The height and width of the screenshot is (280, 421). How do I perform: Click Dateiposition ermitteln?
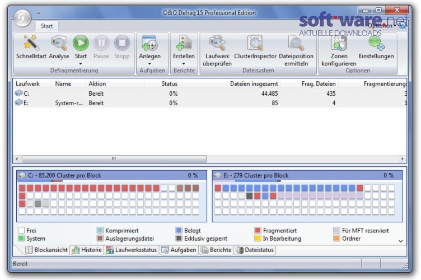296,50
